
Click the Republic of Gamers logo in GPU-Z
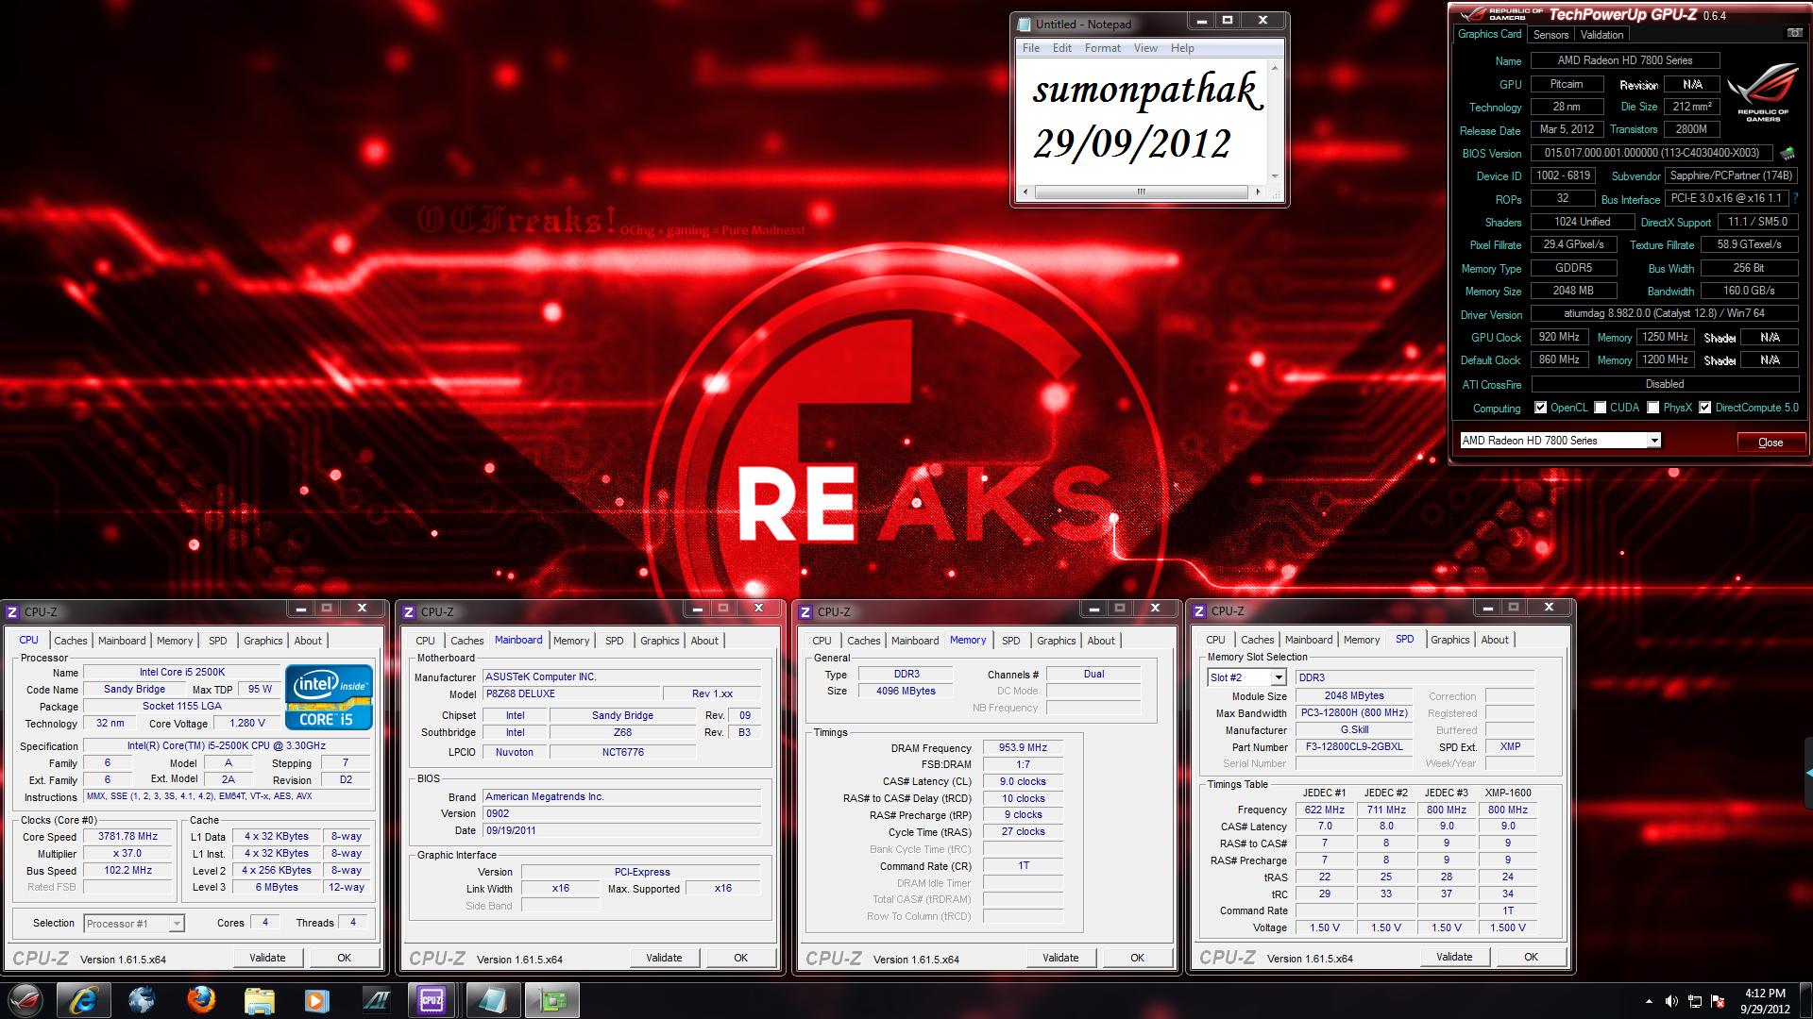click(1762, 92)
